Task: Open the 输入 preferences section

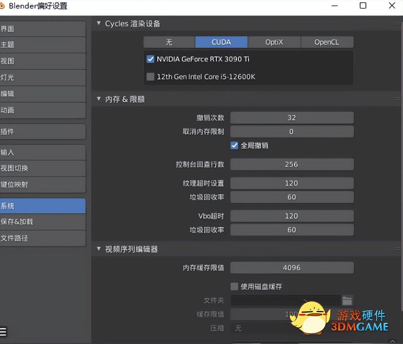Action: (x=43, y=152)
